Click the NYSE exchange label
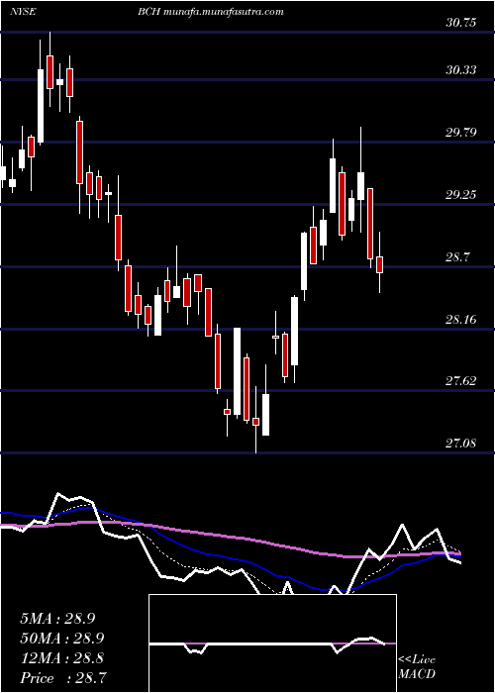Screen dimensions: 495x693 [23, 12]
